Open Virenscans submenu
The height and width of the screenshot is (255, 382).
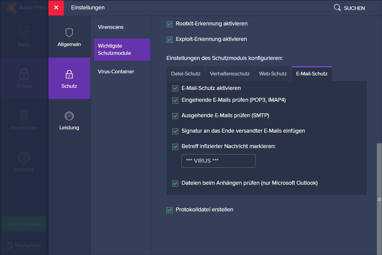click(122, 27)
